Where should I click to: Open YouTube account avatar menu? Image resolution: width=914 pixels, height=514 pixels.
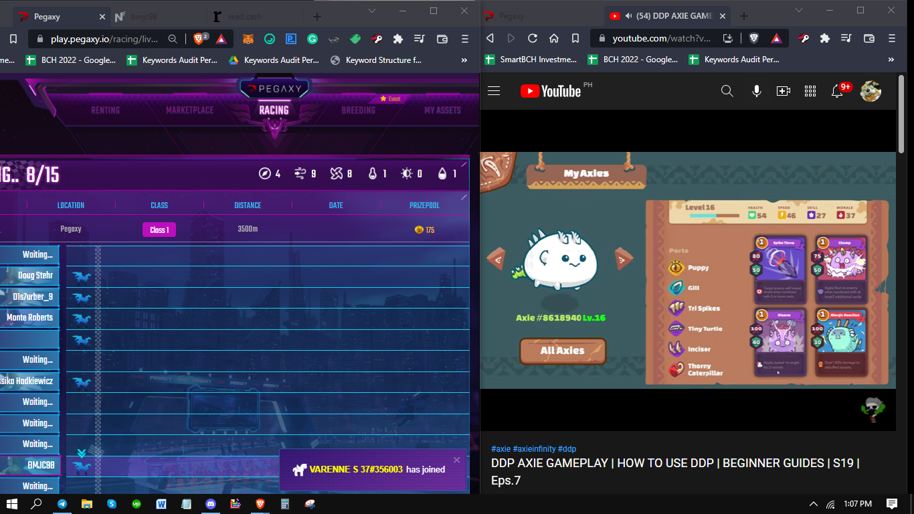point(871,91)
